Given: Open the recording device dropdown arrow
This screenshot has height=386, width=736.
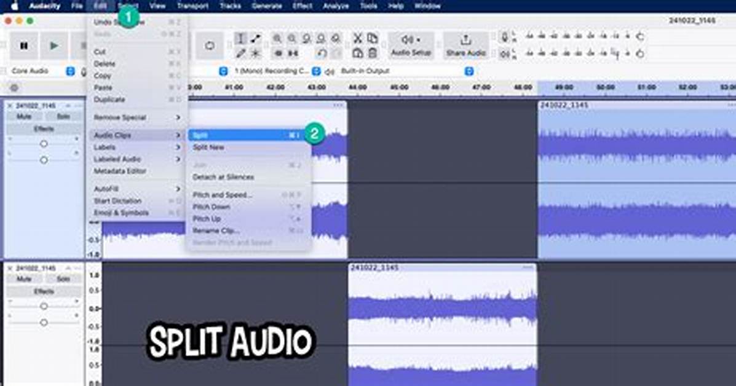Looking at the screenshot, I should coord(223,71).
